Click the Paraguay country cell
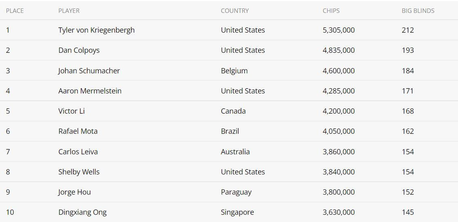 (x=236, y=192)
